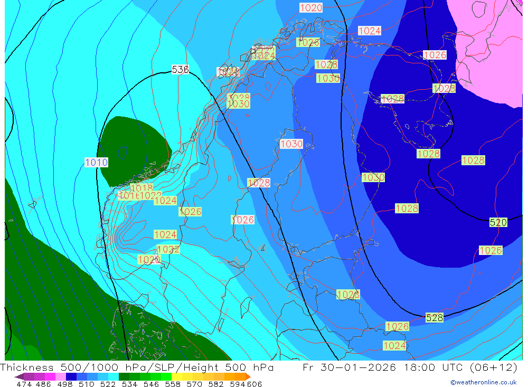Pick the cyan legend swatch
The image size is (528, 387).
coord(113,376)
